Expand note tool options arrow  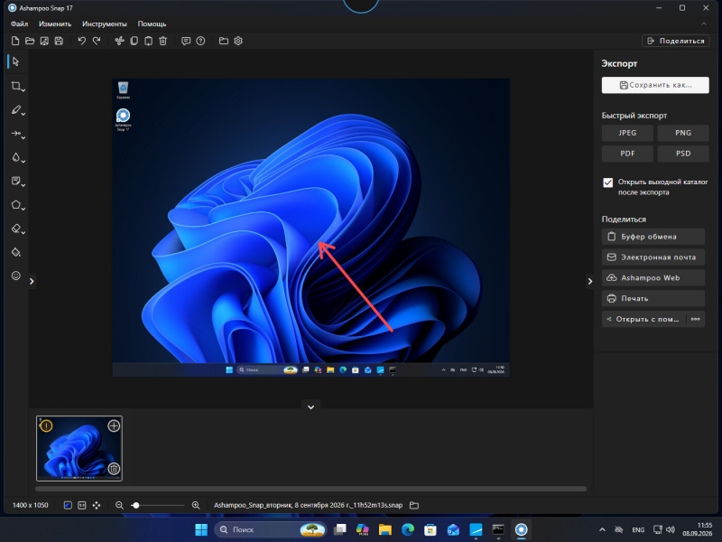[x=23, y=184]
